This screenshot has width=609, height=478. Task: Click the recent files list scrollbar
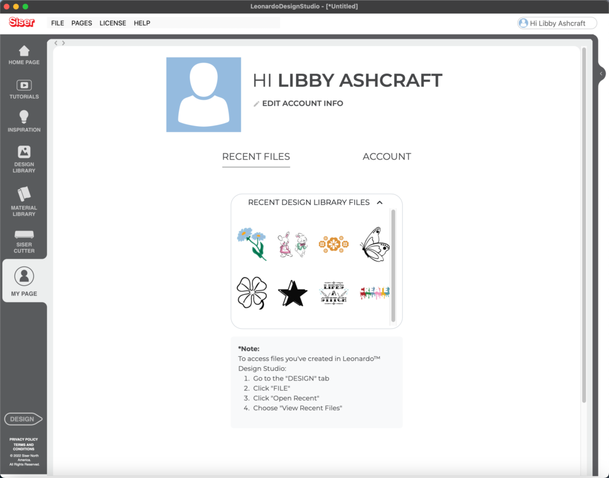pos(393,266)
